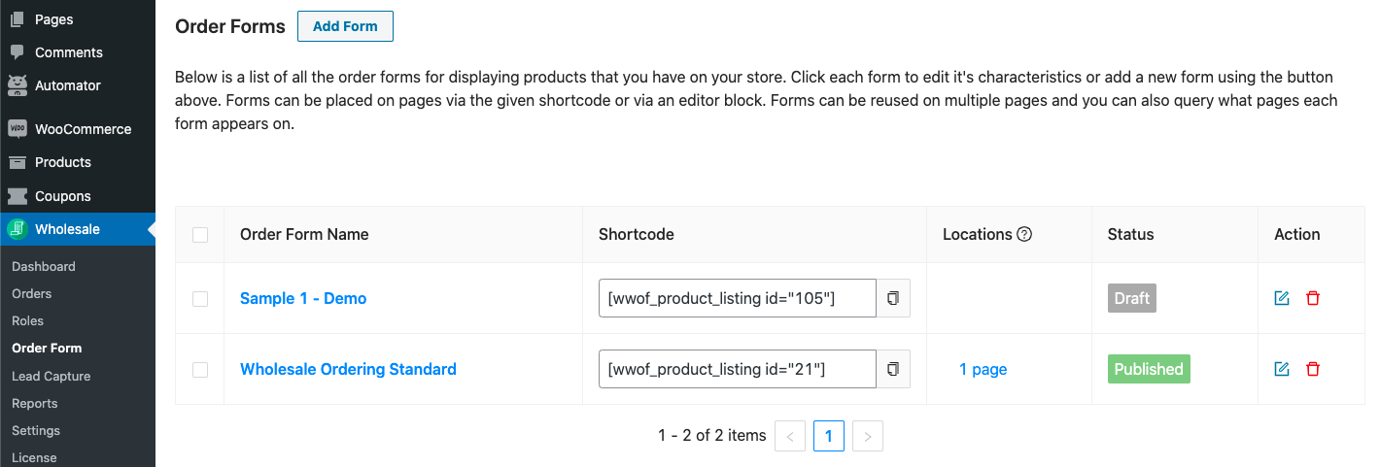The height and width of the screenshot is (467, 1380).
Task: Open Automator robot icon in sidebar
Action: [17, 85]
